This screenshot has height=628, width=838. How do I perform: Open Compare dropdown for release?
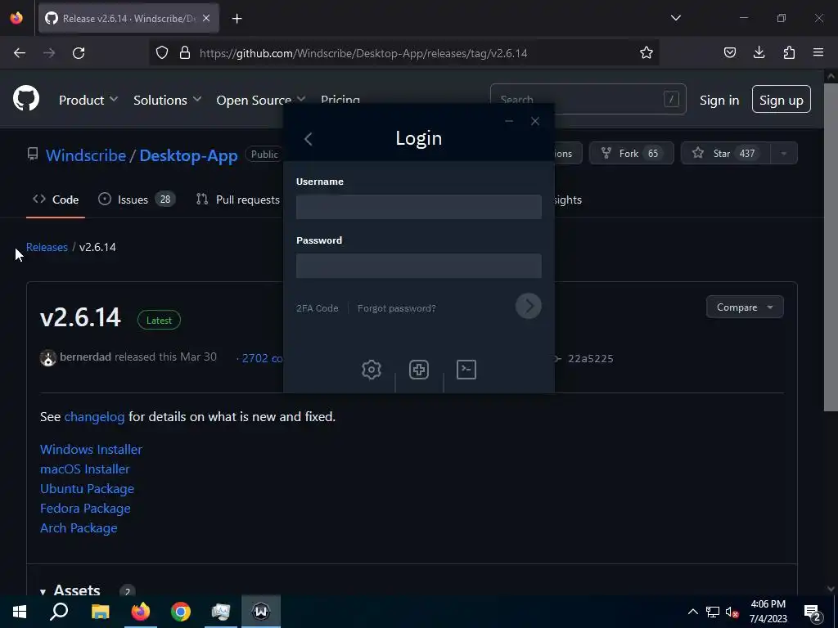[745, 307]
